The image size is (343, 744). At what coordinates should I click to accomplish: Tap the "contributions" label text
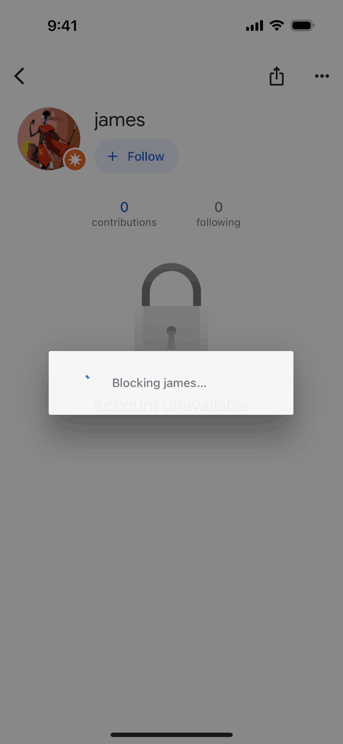click(124, 222)
